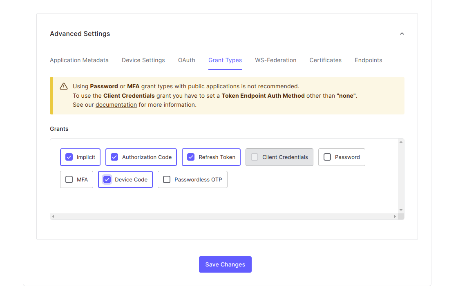Go to the OAuth tab
458x300 pixels.
[x=186, y=60]
